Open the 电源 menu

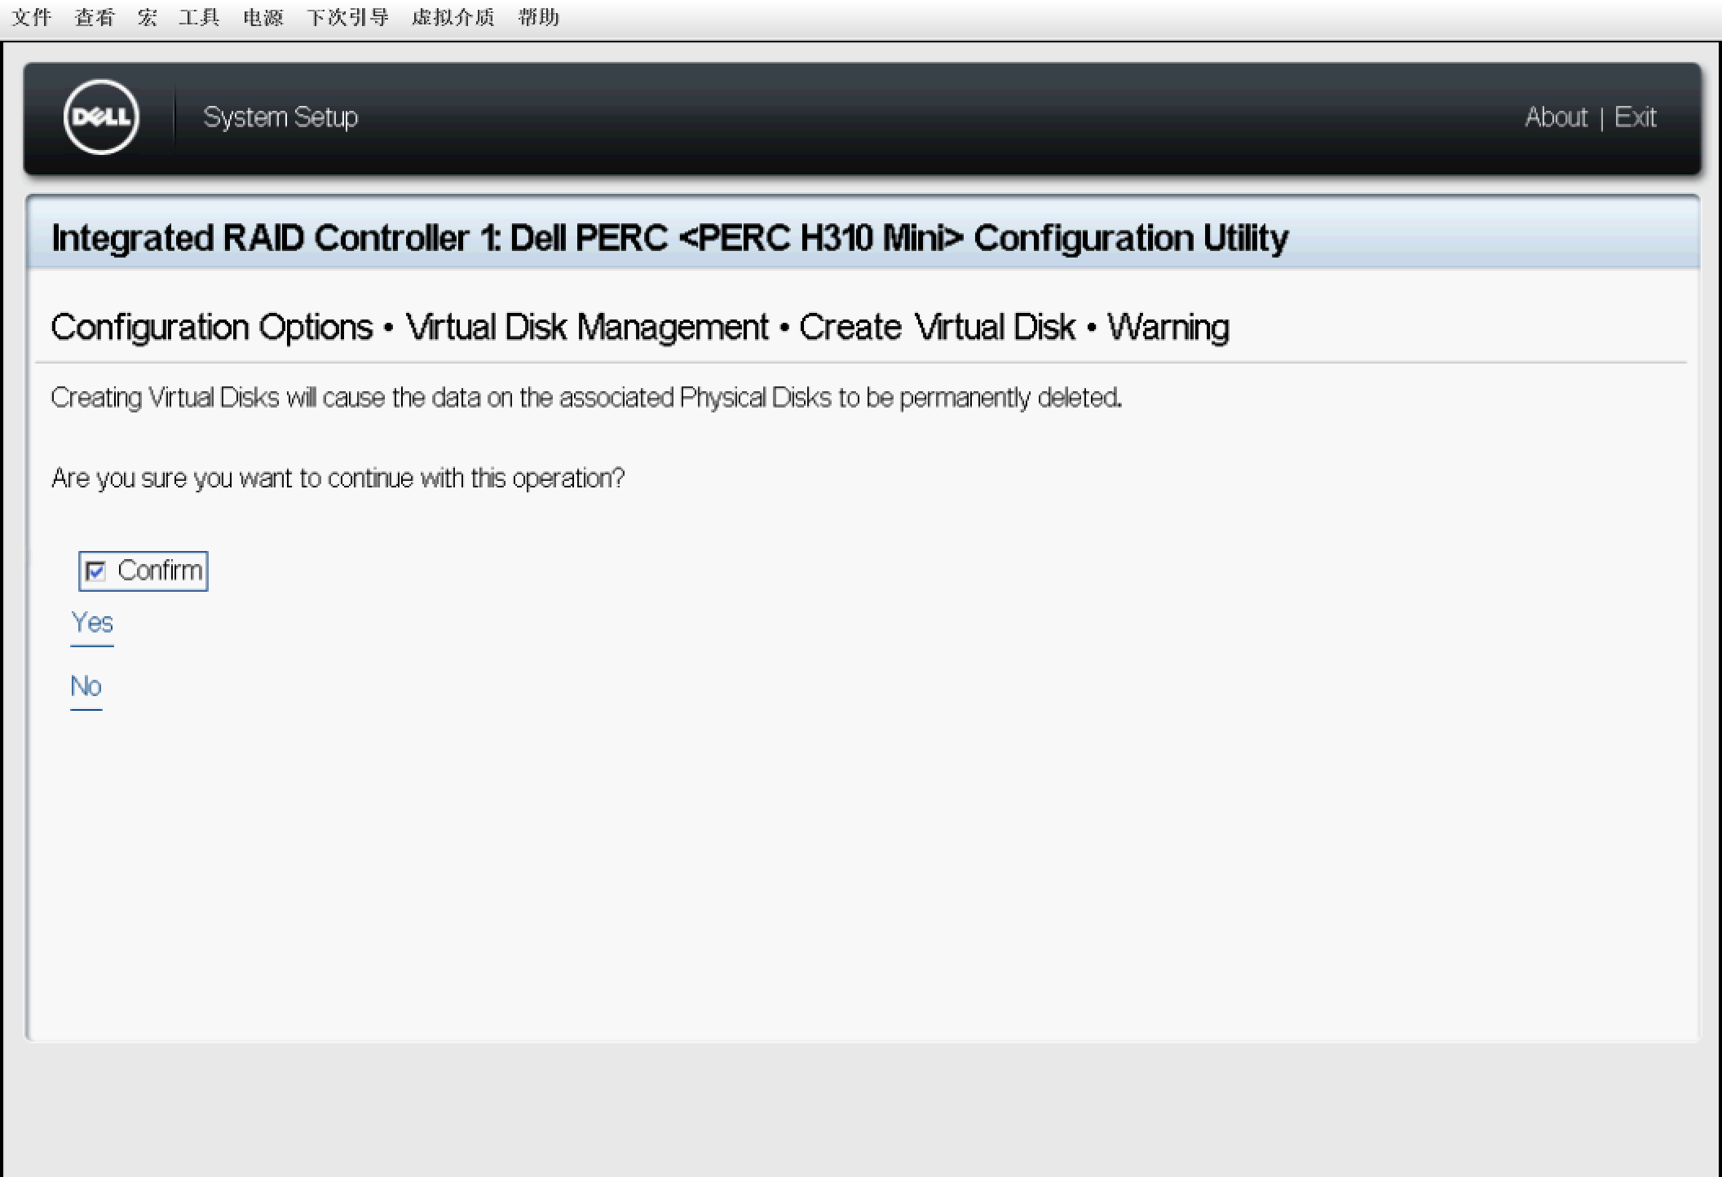263,17
